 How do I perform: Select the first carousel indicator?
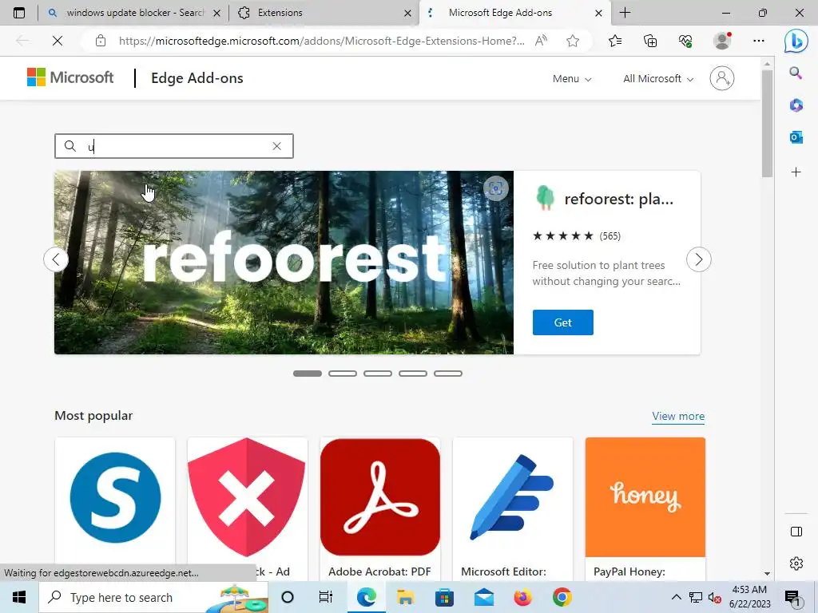(x=308, y=374)
